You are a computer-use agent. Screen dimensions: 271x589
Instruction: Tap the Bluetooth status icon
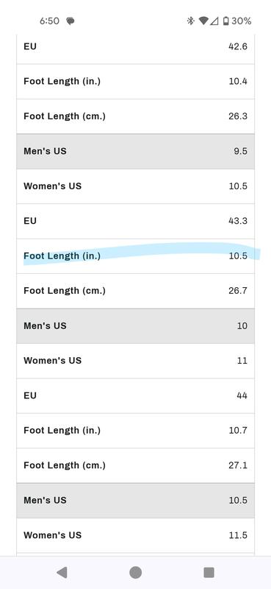click(191, 21)
